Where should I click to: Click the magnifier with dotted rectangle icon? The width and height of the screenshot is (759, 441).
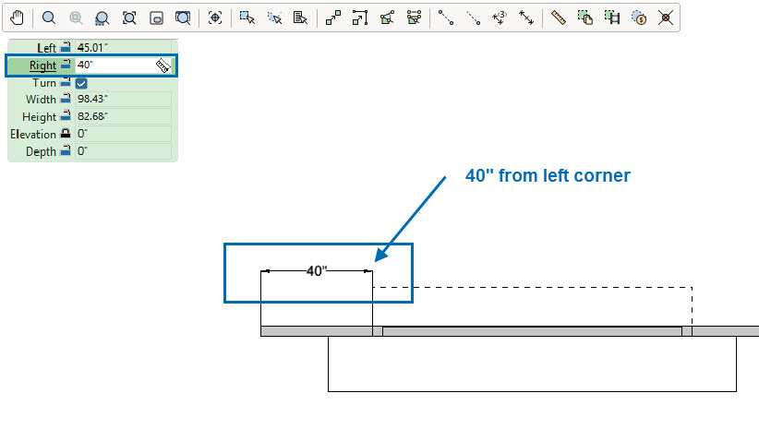(102, 18)
